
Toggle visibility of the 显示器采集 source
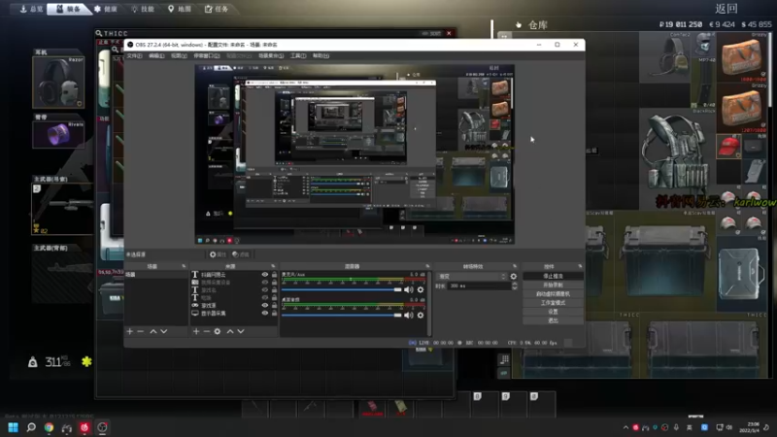tap(264, 313)
